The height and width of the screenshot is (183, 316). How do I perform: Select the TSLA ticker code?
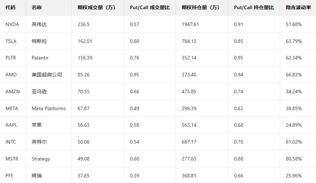coord(11,41)
